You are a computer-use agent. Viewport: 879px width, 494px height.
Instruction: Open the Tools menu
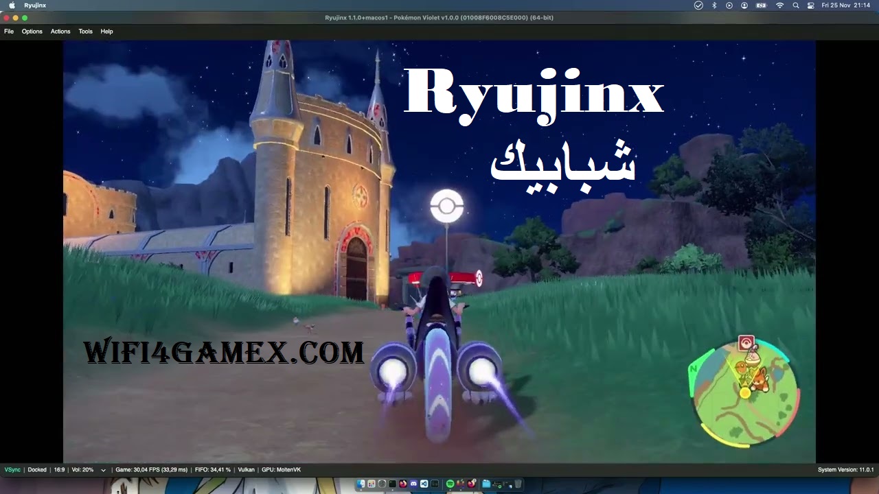point(85,32)
